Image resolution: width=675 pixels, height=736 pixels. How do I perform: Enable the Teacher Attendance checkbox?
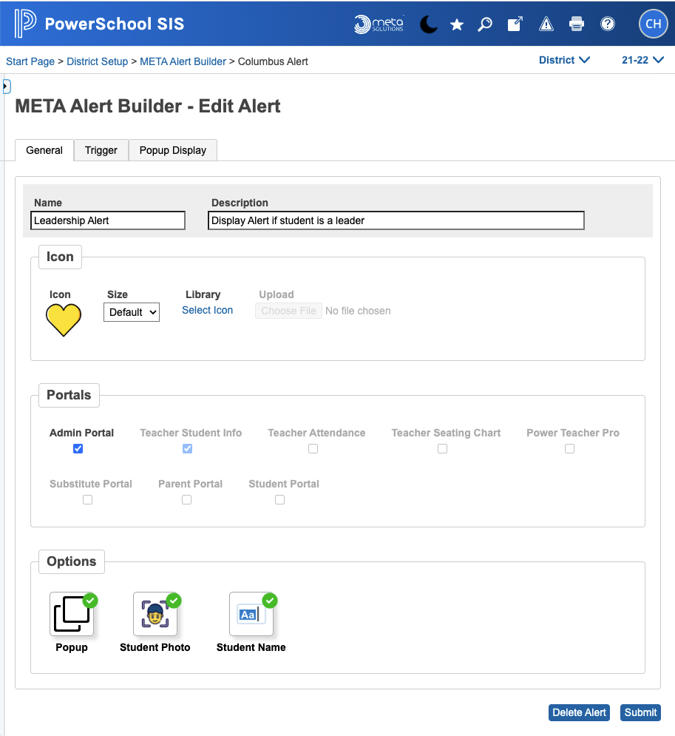[x=313, y=448]
